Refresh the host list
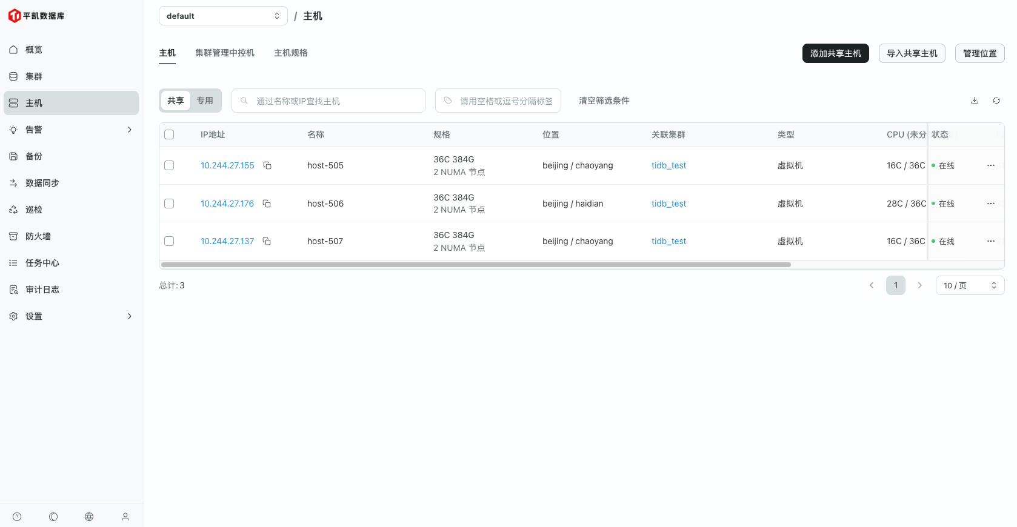 click(996, 101)
